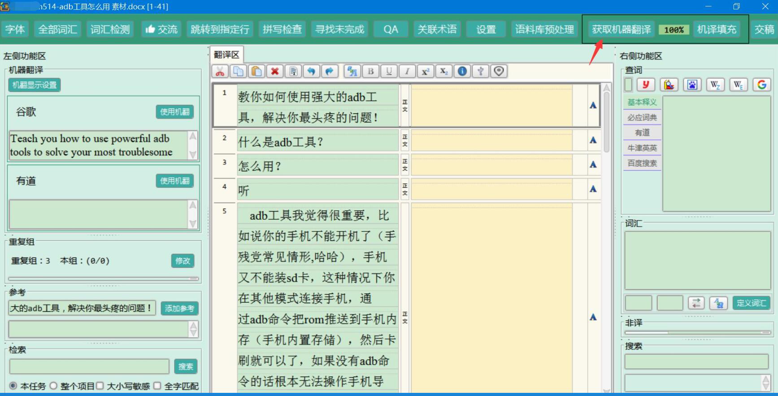Image resolution: width=778 pixels, height=396 pixels.
Task: Use the 有道 machine translation result
Action: tap(175, 181)
